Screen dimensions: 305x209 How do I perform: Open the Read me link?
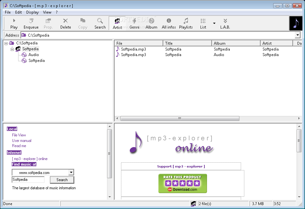19,146
